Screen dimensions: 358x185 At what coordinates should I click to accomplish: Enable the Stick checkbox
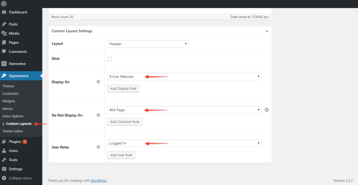click(109, 59)
